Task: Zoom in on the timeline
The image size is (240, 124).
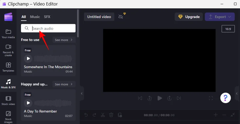Action: pos(216,115)
